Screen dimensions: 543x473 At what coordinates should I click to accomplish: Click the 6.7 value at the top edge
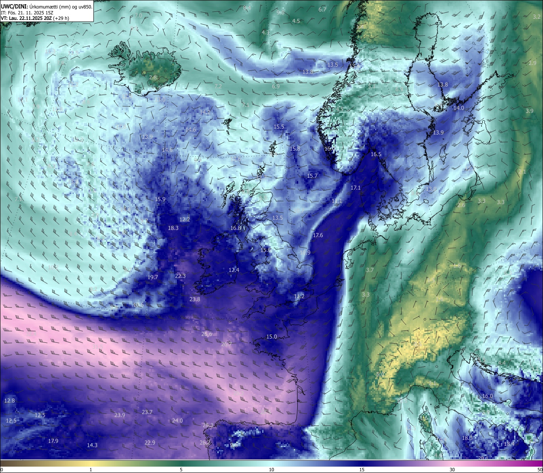pyautogui.click(x=322, y=9)
